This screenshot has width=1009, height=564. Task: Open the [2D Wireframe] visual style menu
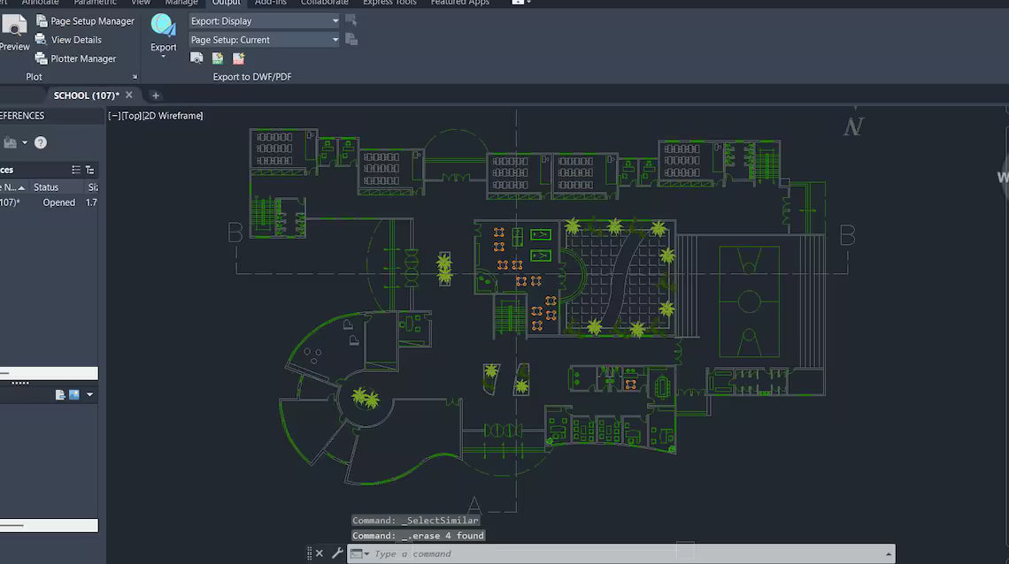(173, 116)
